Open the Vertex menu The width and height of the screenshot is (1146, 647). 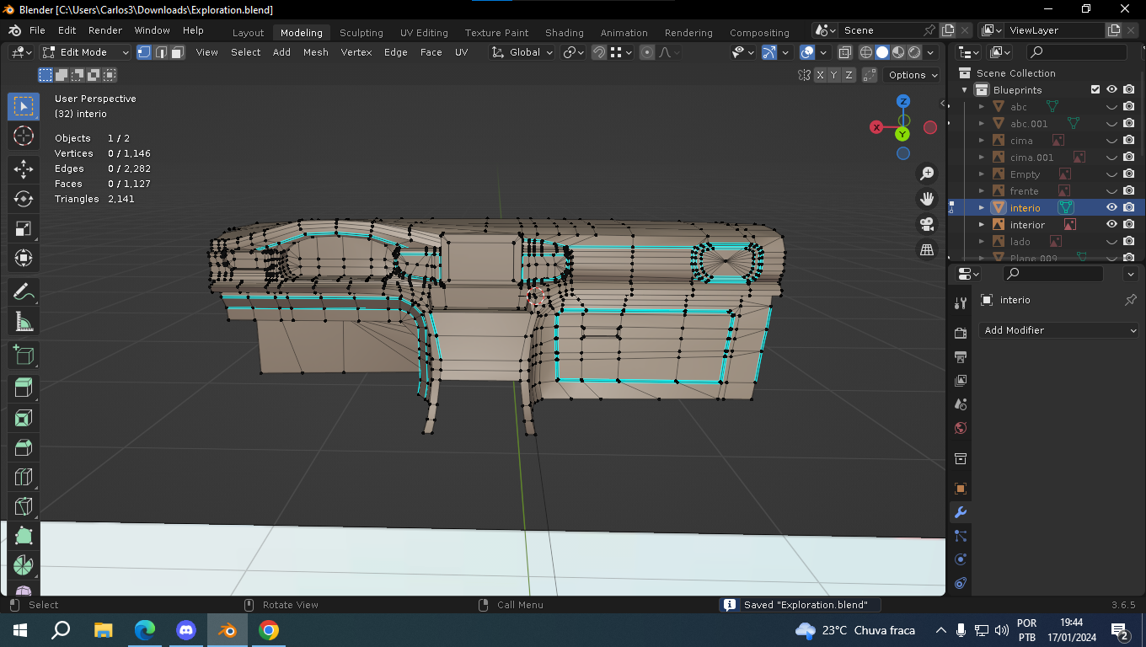coord(356,52)
